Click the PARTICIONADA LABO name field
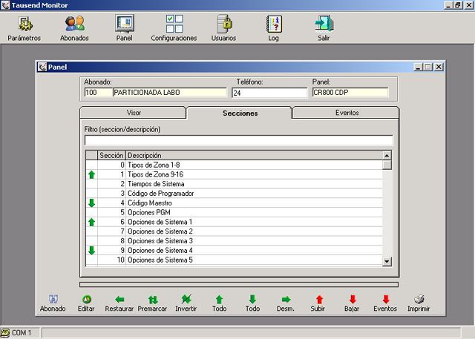This screenshot has width=475, height=339. click(x=170, y=92)
